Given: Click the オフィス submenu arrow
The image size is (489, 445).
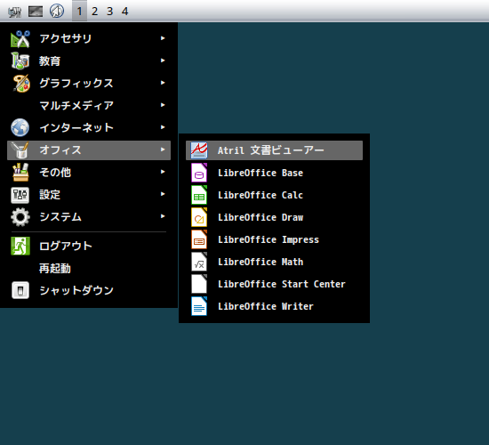Looking at the screenshot, I should click(163, 150).
